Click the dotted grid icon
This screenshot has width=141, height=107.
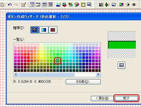tap(2, 5)
